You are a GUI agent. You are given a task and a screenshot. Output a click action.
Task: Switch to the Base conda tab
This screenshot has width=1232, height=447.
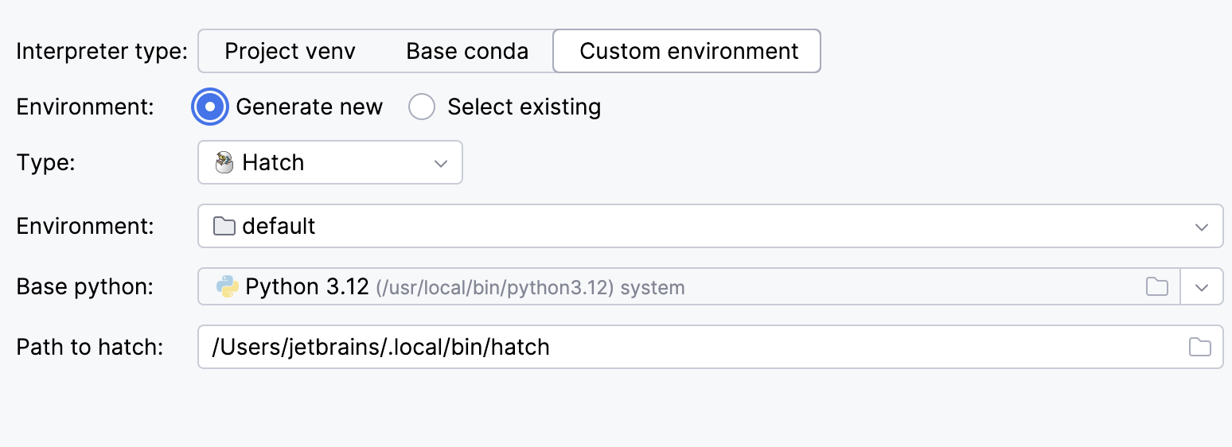pyautogui.click(x=467, y=51)
